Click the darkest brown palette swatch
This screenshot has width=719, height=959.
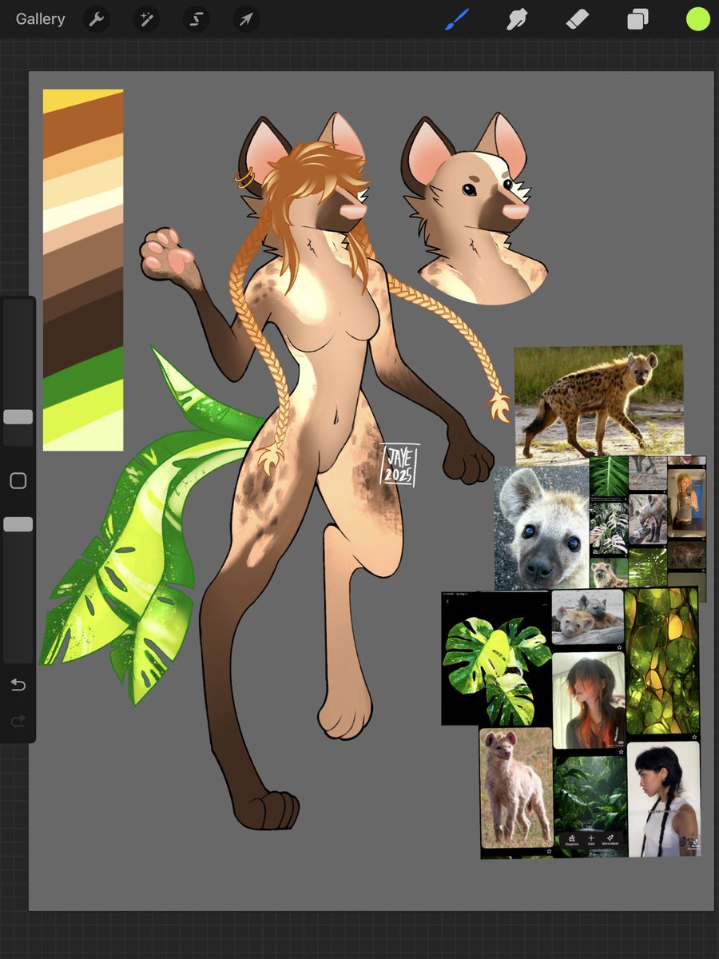tap(83, 336)
